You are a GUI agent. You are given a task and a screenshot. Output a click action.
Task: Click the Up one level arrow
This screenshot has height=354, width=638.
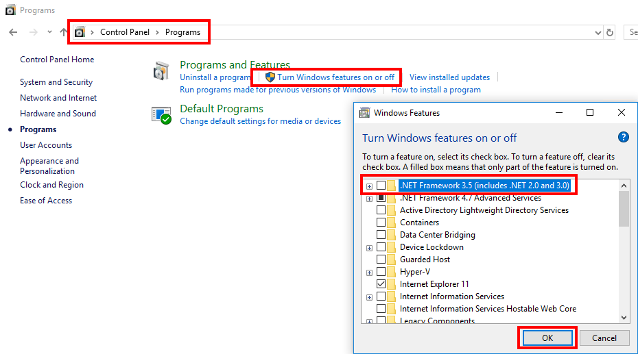pos(64,32)
